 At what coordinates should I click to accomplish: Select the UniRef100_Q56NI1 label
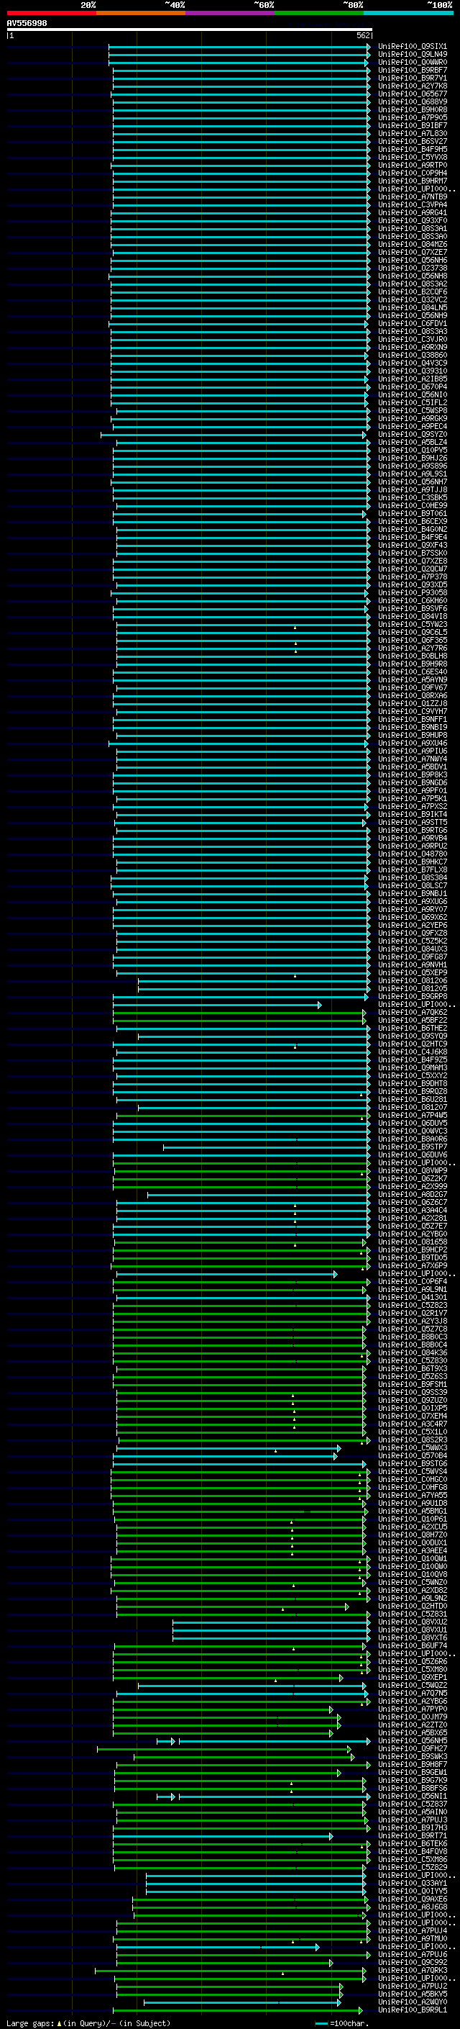pyautogui.click(x=412, y=1796)
